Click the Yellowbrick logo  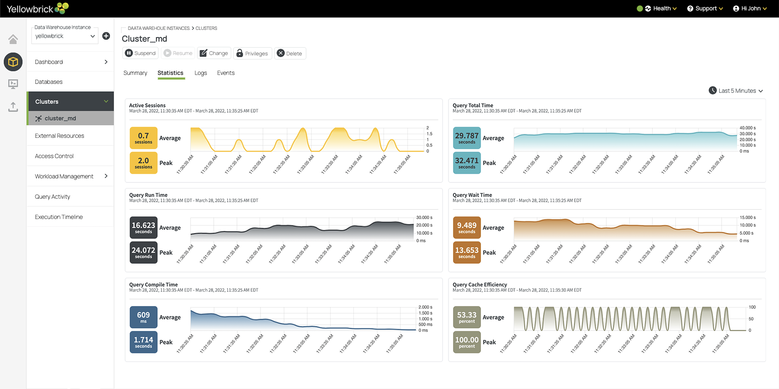pyautogui.click(x=37, y=9)
